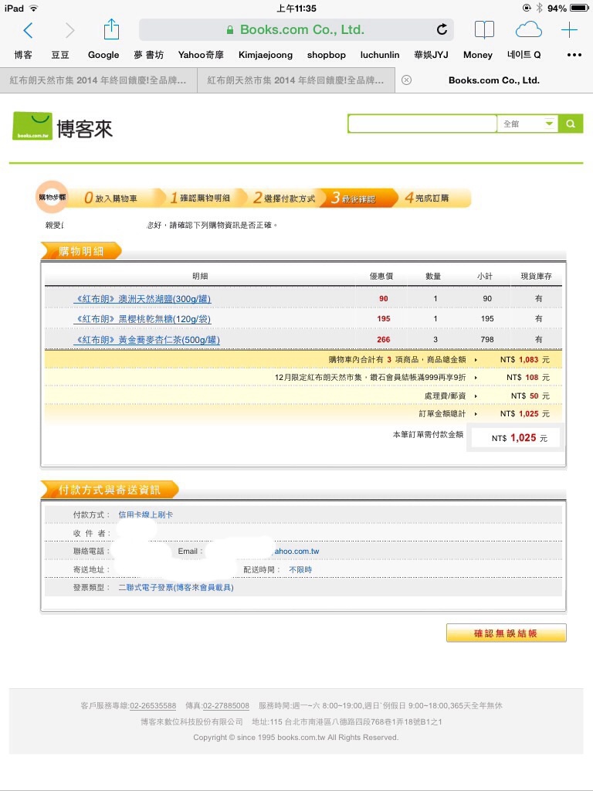Click the 266 discounted price cell
593x791 pixels.
[383, 340]
